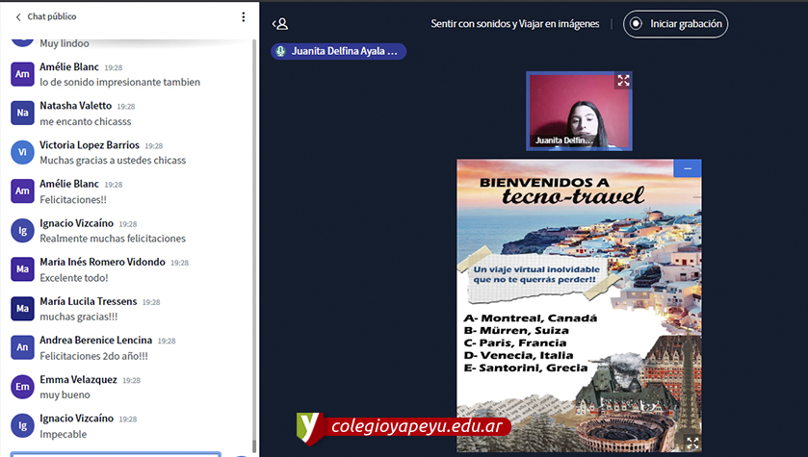This screenshot has height=457, width=808.
Task: Toggle the users list panel icon
Action: 280,24
